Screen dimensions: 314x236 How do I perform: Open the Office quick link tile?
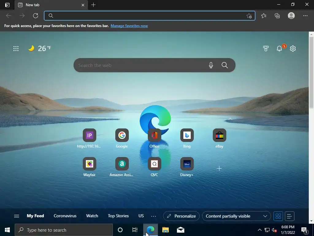tap(155, 139)
